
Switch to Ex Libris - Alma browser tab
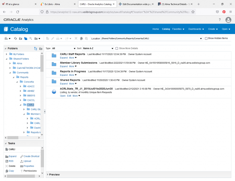(x=58, y=4)
